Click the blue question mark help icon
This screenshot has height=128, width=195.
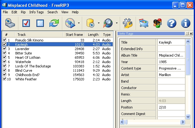[x=172, y=23]
